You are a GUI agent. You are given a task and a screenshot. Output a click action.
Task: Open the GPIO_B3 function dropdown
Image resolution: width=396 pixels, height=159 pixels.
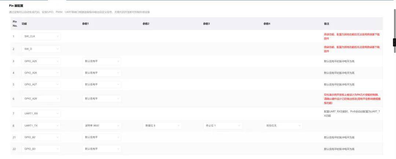[x=41, y=149]
